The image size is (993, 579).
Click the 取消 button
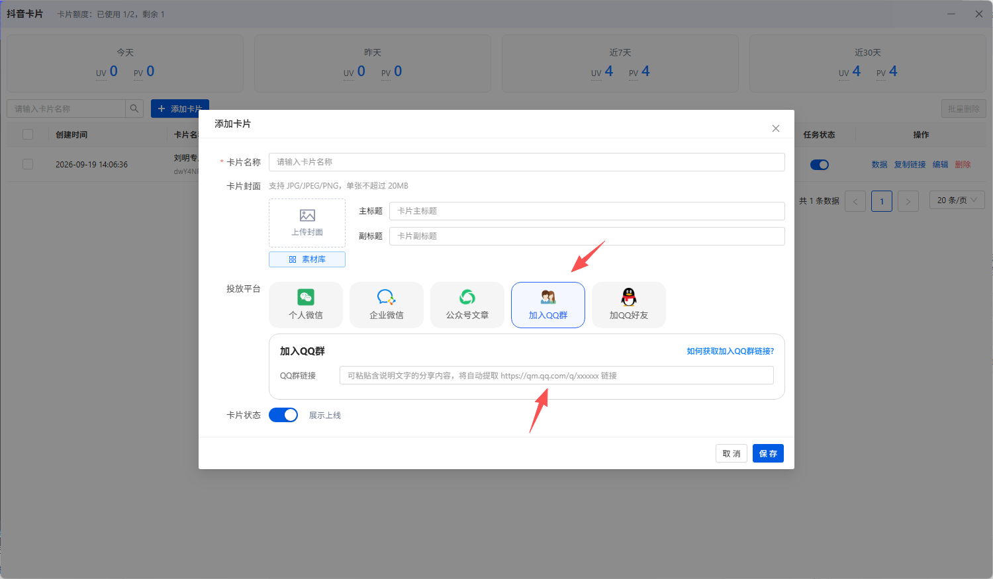pyautogui.click(x=732, y=453)
